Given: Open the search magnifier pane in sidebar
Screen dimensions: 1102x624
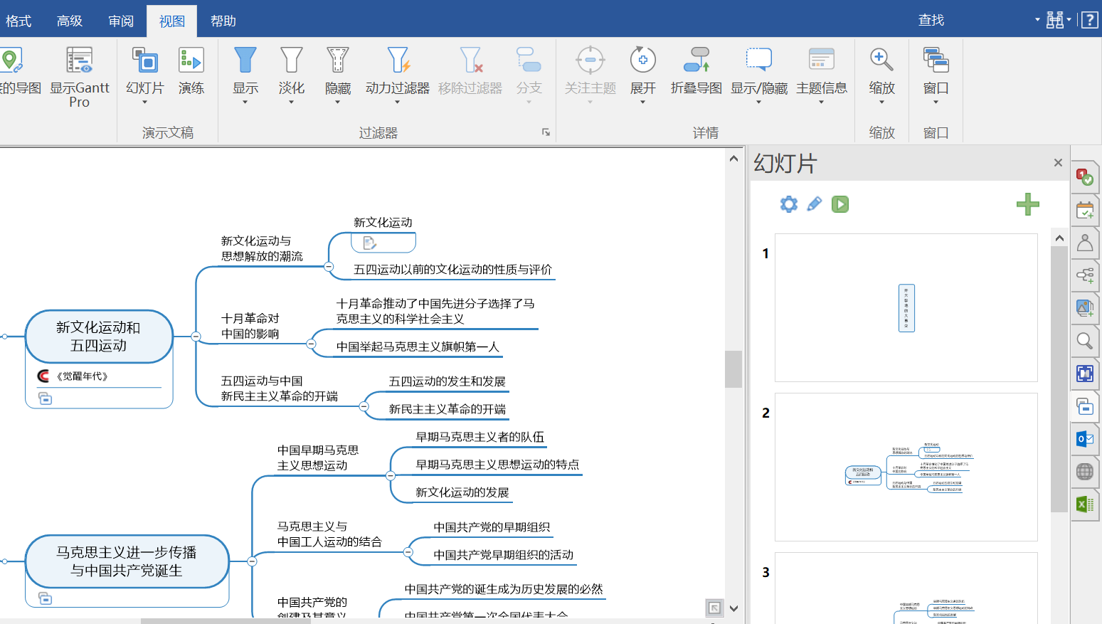Looking at the screenshot, I should tap(1085, 341).
